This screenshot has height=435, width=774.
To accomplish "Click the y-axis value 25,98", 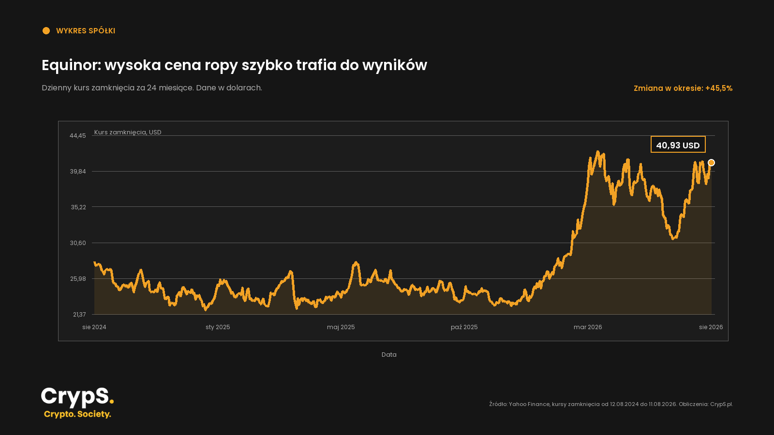I will 78,279.
